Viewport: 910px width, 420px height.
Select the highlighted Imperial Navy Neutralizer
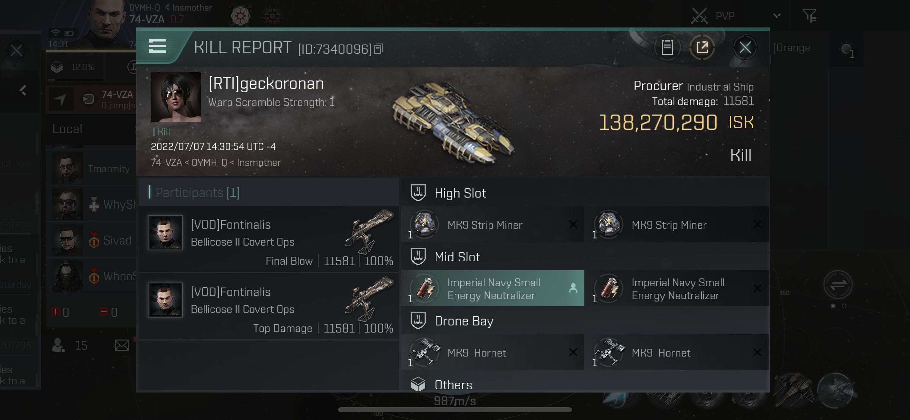[x=492, y=289]
